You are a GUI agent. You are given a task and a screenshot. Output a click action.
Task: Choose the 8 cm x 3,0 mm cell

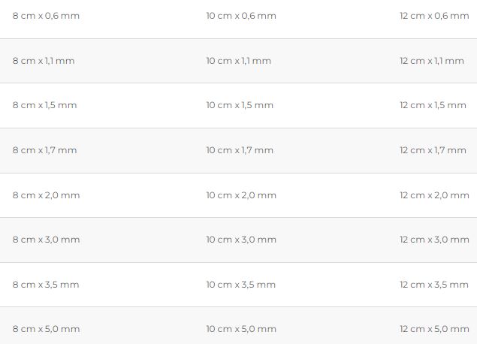(x=46, y=240)
